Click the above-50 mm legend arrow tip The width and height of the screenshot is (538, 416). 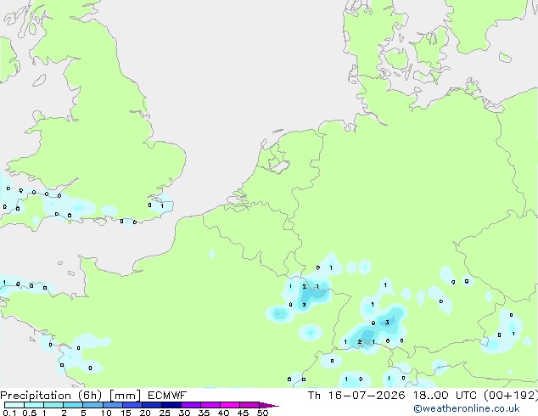269,405
